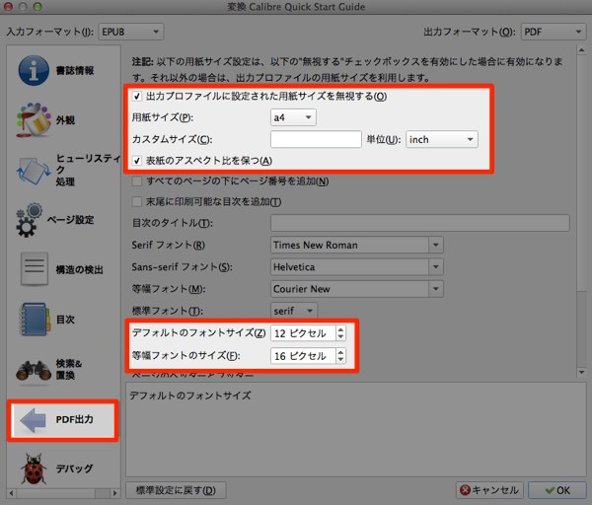Decrease デフォルトのフォントサイズ with down arrow
Viewport: 592px width, 505px height.
(x=340, y=337)
